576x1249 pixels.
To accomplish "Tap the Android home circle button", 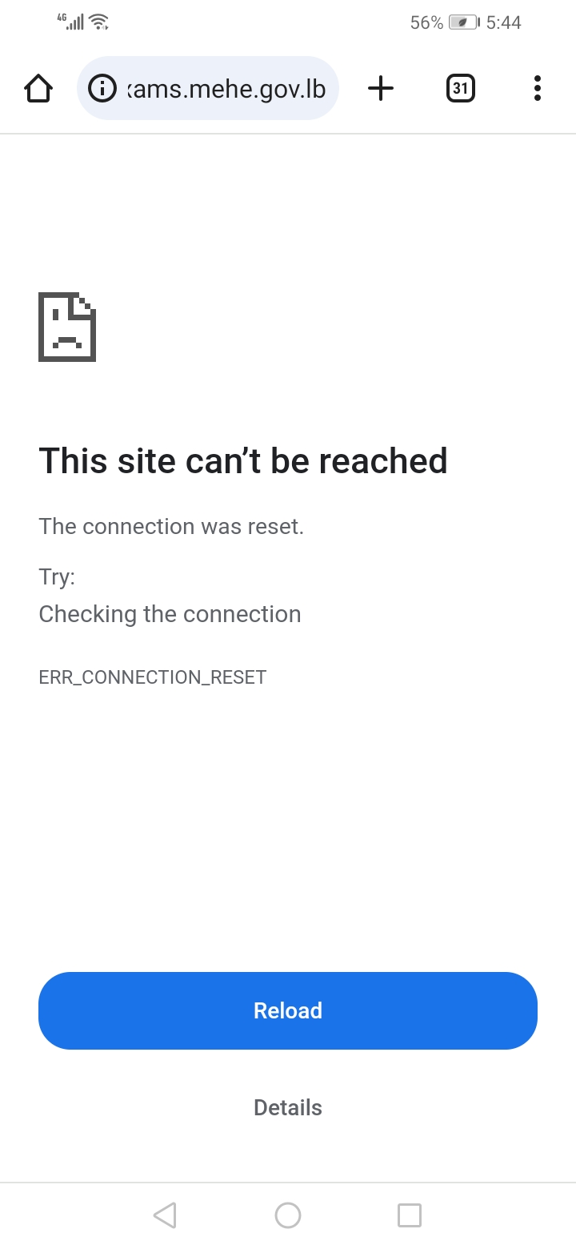I will [x=288, y=1215].
